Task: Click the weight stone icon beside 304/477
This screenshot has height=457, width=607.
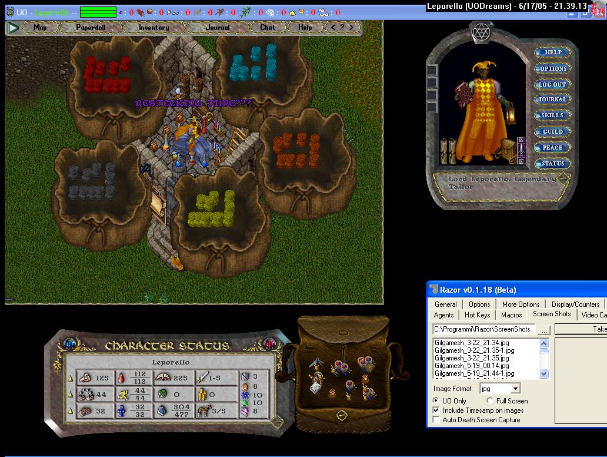Action: click(x=162, y=411)
